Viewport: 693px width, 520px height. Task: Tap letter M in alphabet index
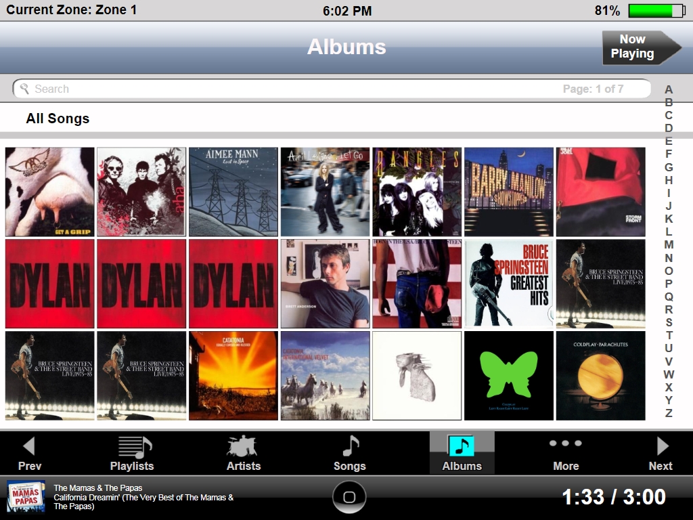669,245
